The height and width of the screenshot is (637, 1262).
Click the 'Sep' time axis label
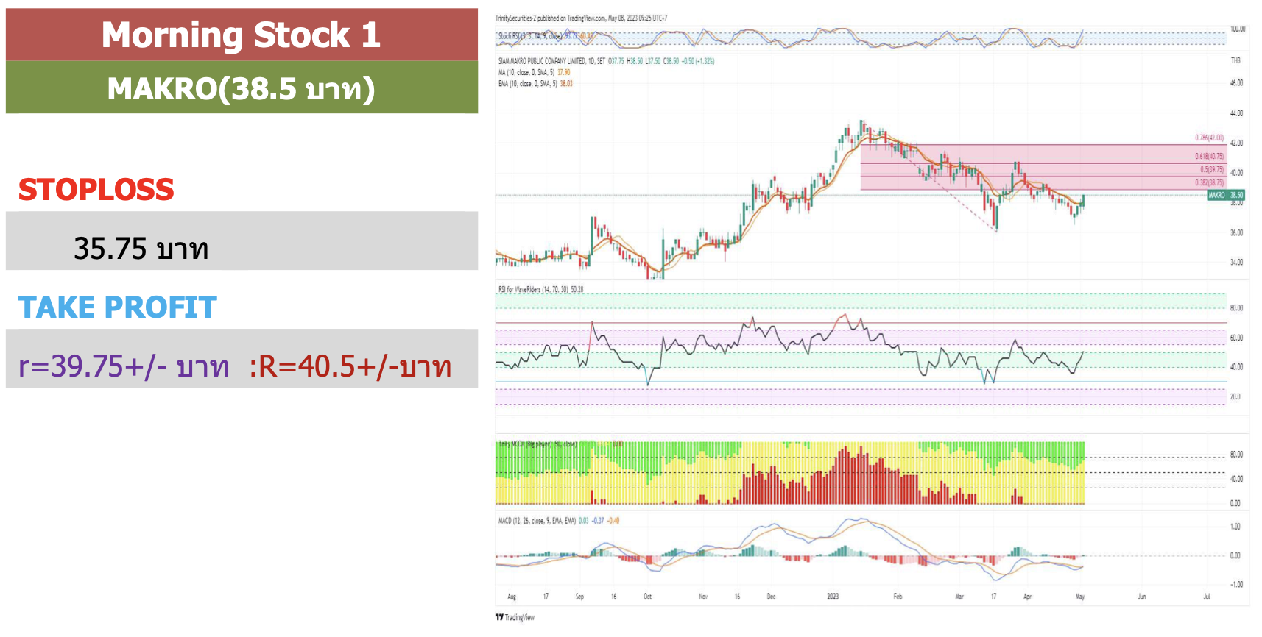579,597
